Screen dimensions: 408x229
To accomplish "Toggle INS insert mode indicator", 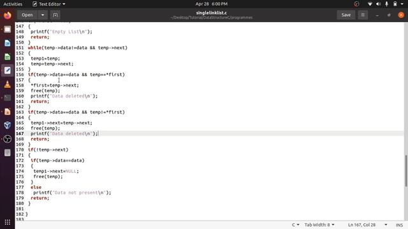I will coord(399,225).
